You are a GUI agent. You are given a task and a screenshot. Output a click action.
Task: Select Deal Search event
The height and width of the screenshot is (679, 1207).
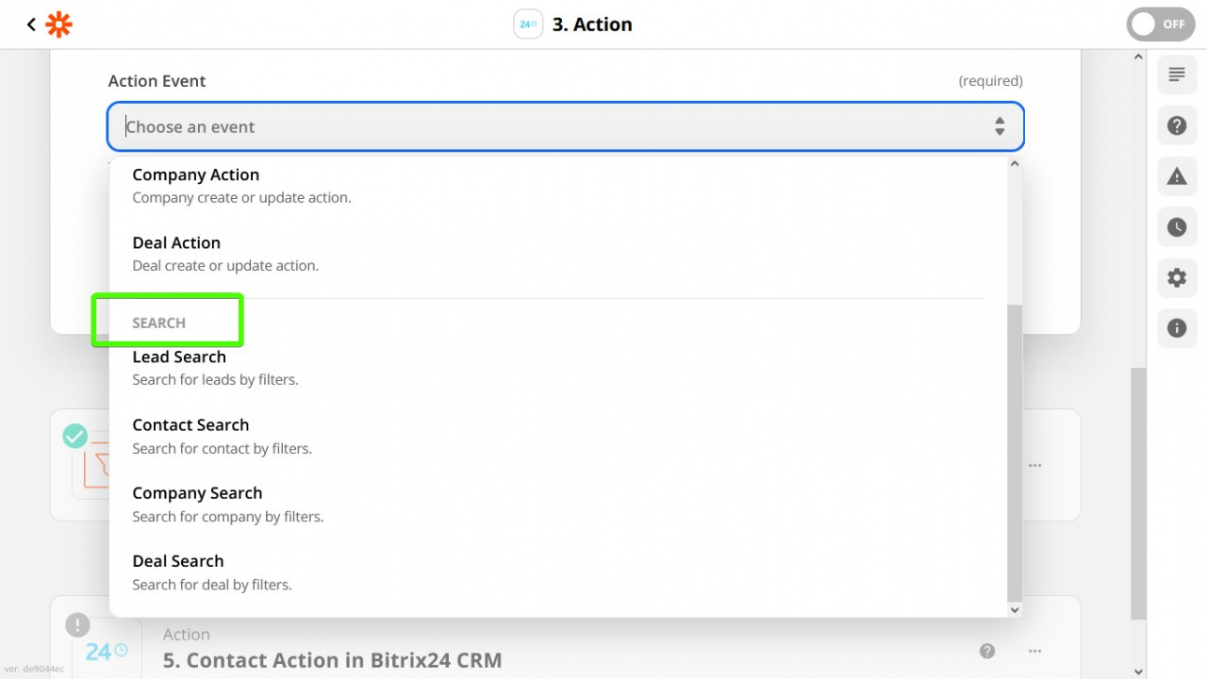click(558, 571)
